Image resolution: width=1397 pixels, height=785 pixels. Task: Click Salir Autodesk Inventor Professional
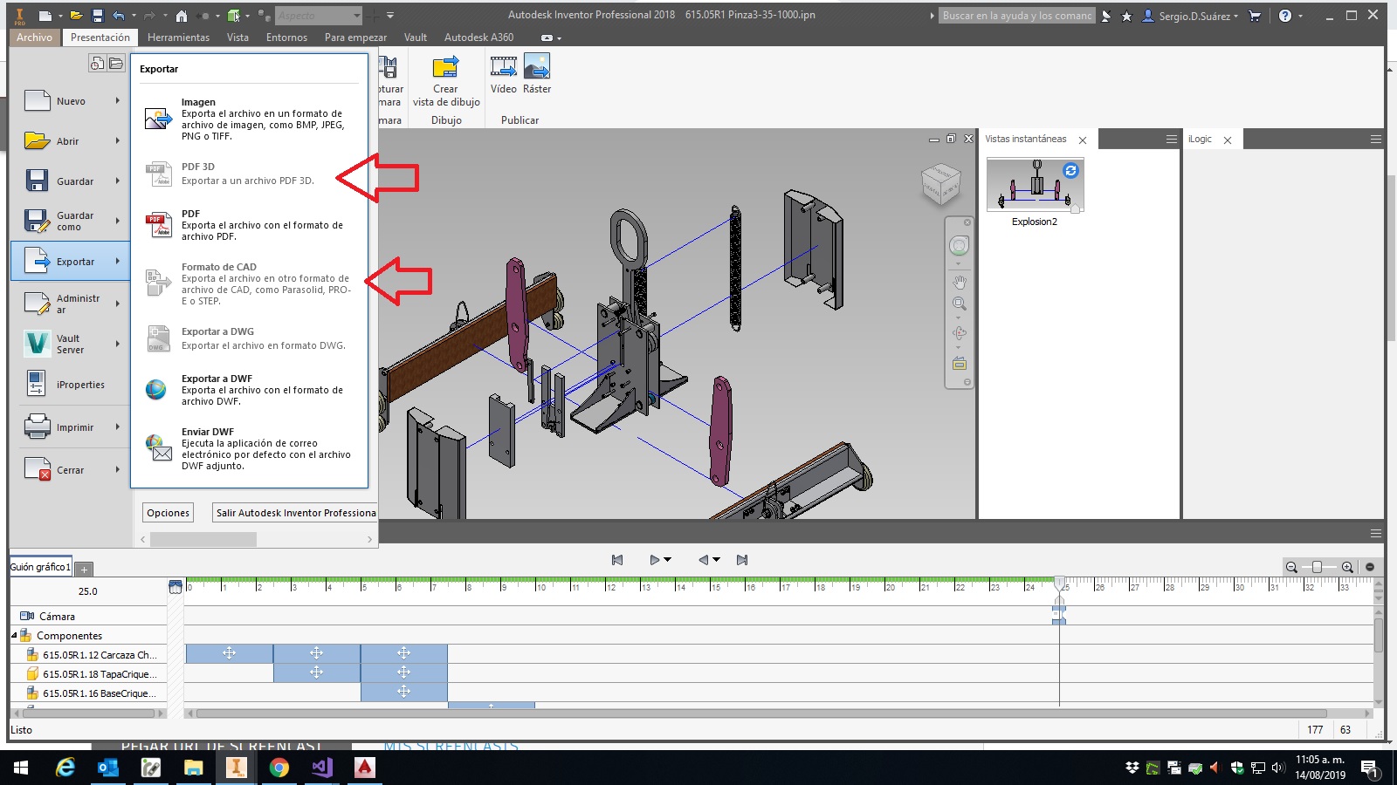pyautogui.click(x=294, y=512)
